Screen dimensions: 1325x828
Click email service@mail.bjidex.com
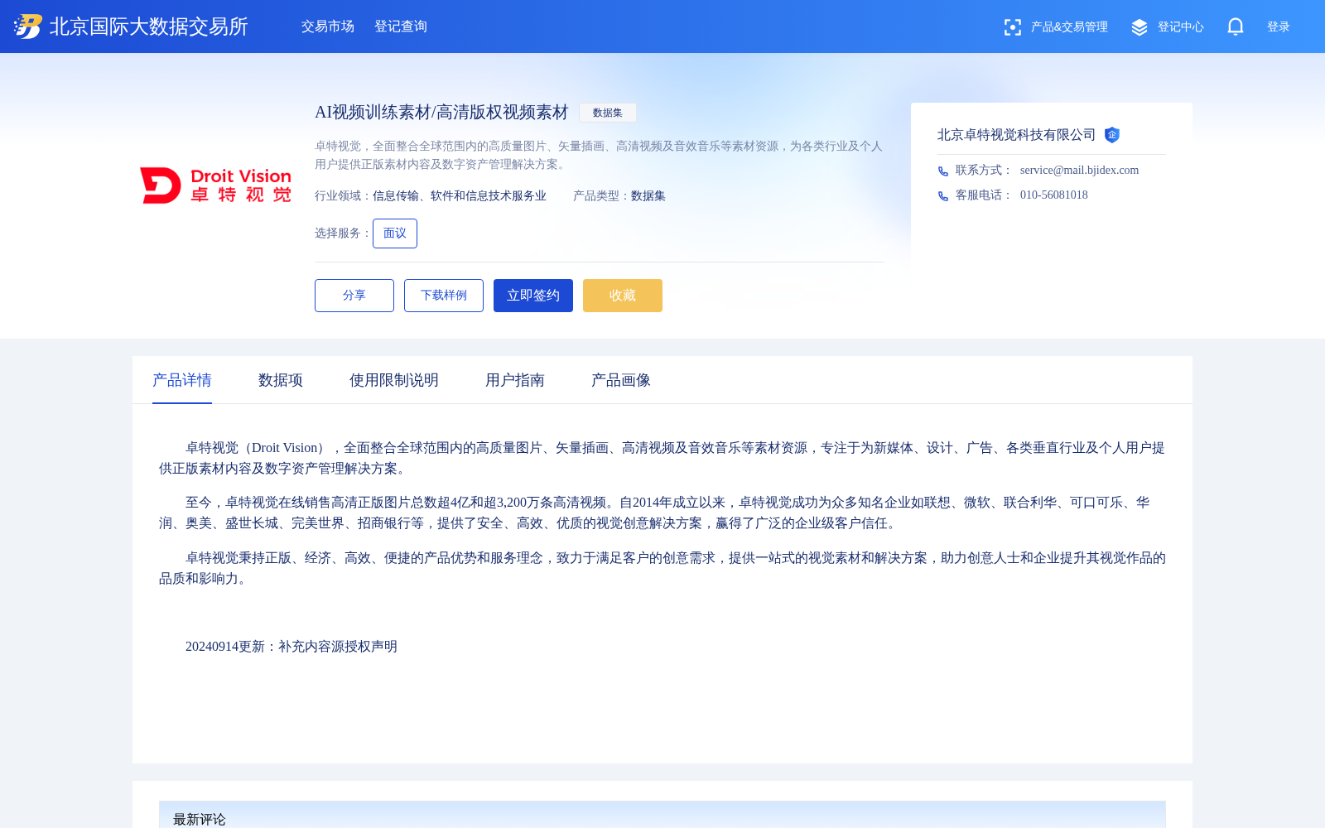coord(1079,171)
